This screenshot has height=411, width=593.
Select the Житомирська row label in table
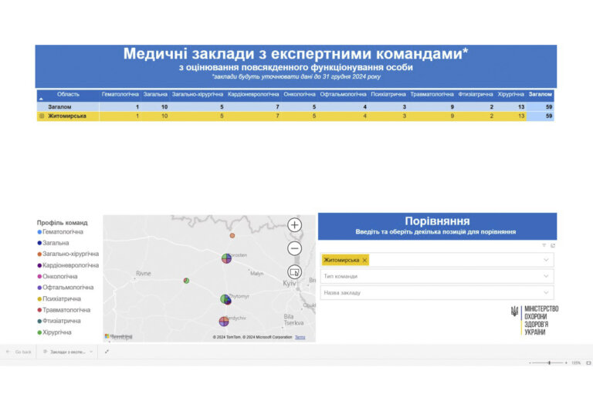67,116
